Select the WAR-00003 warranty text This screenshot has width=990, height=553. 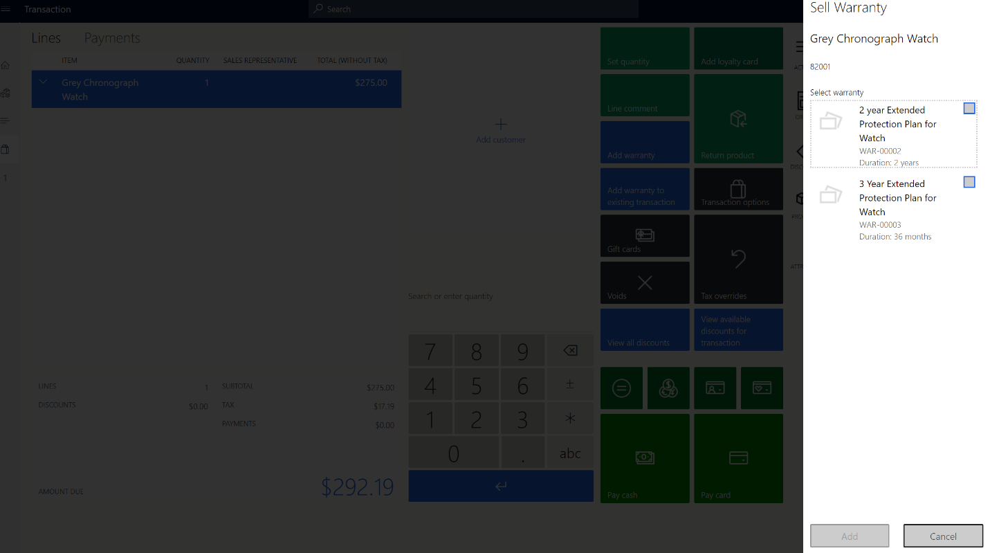[880, 225]
